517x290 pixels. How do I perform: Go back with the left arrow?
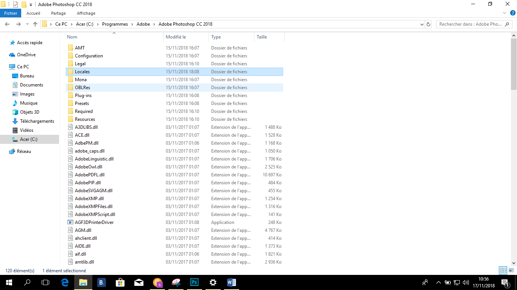pyautogui.click(x=8, y=24)
